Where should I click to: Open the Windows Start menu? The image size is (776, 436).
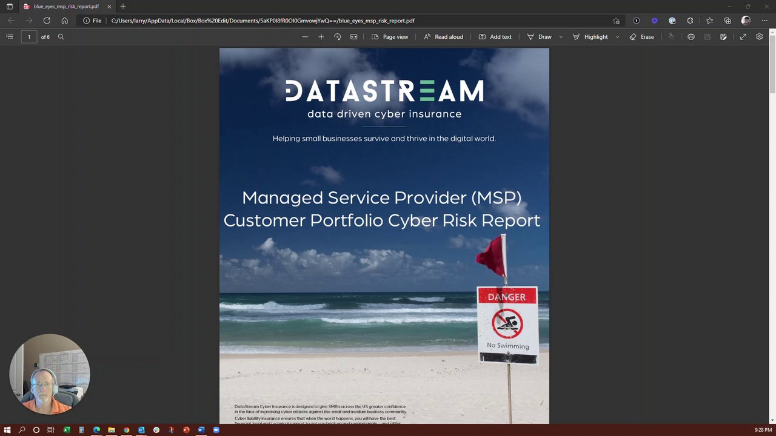(x=7, y=430)
